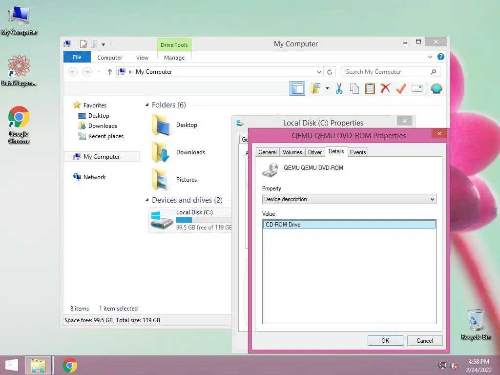Viewport: 500px width, 375px height.
Task: Collapse the Folders (6) group
Action: (147, 105)
